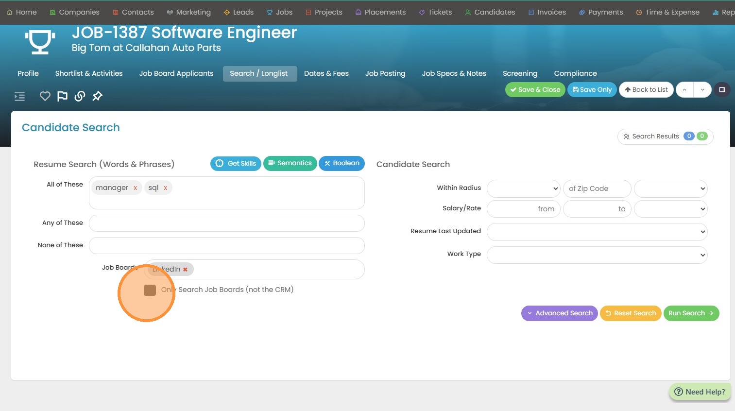The width and height of the screenshot is (735, 411).
Task: Click the None of These input field
Action: pyautogui.click(x=227, y=246)
